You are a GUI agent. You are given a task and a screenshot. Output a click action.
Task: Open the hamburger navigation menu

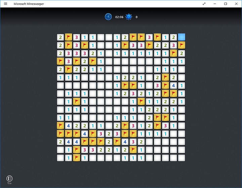click(6, 4)
